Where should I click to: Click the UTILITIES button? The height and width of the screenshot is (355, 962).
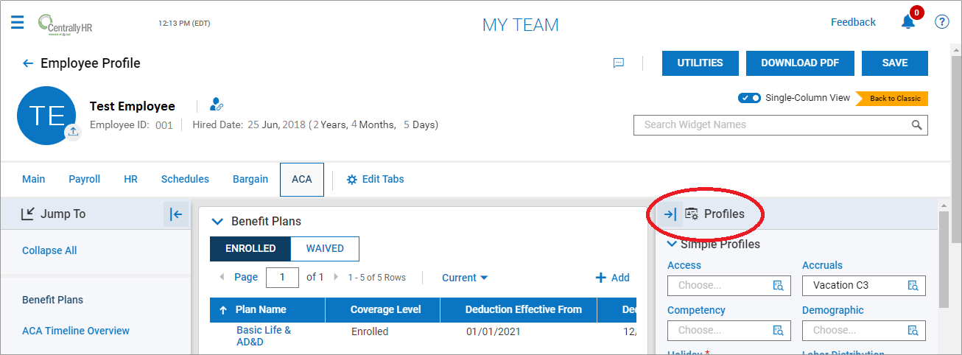tap(700, 63)
